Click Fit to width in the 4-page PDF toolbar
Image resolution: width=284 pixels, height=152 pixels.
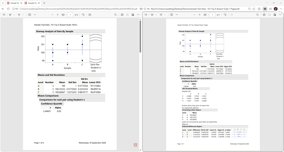pos(63,15)
